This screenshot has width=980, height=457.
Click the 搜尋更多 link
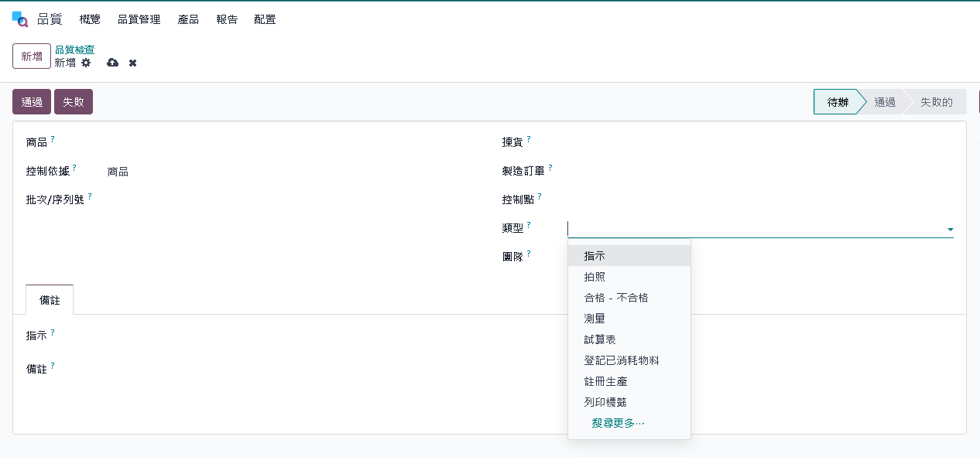(618, 423)
